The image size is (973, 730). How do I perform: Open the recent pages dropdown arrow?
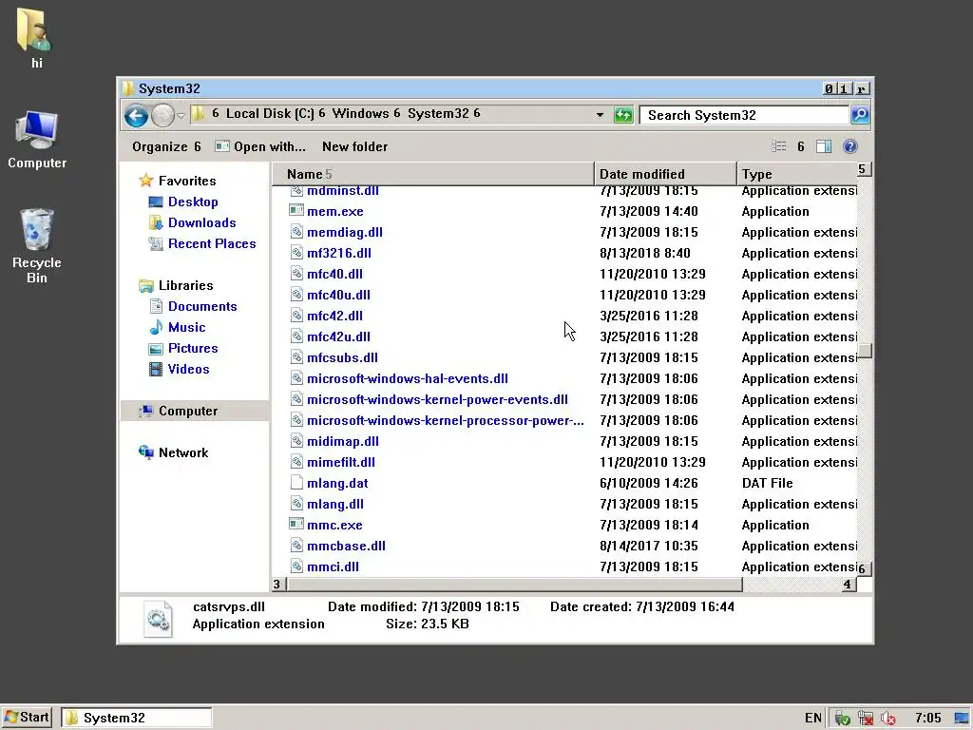point(181,116)
